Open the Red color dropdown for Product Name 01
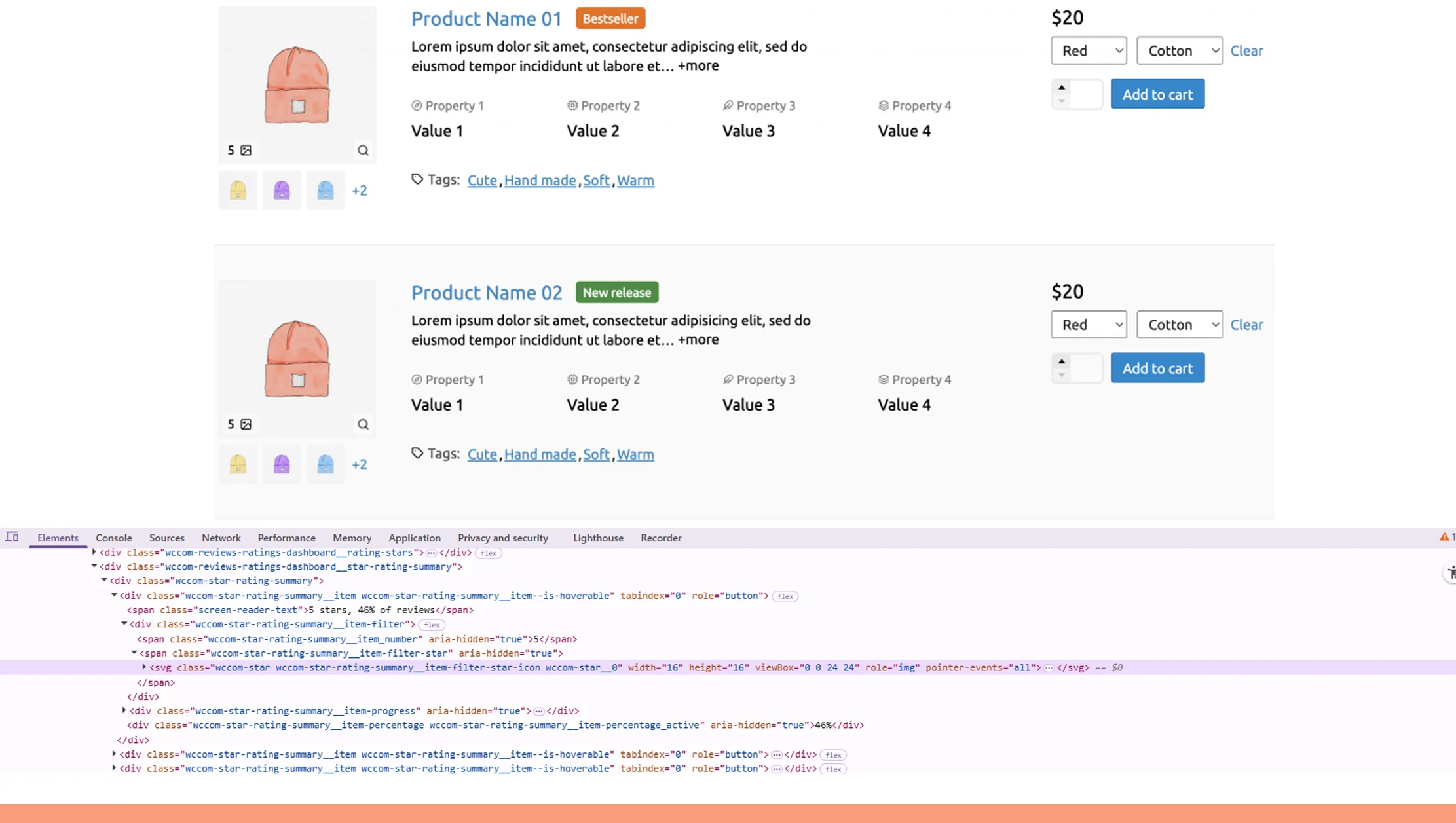Screen dimensions: 1456x823 pyautogui.click(x=1089, y=50)
